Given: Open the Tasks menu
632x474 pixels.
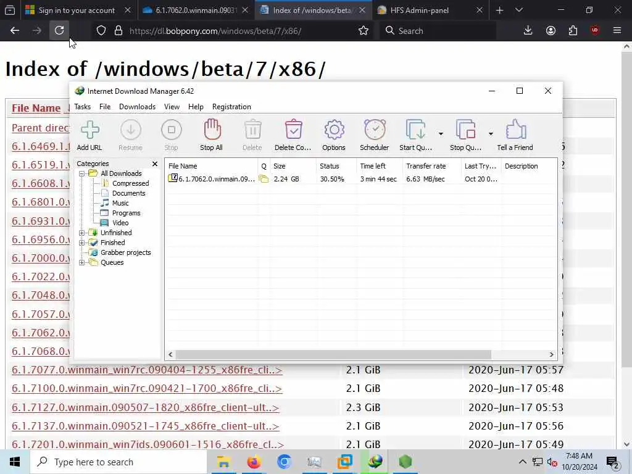Looking at the screenshot, I should pyautogui.click(x=82, y=107).
